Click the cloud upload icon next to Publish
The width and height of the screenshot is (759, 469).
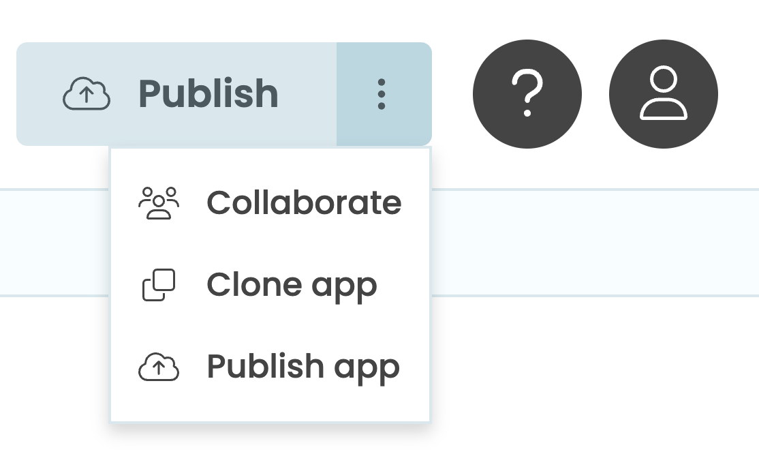tap(87, 93)
